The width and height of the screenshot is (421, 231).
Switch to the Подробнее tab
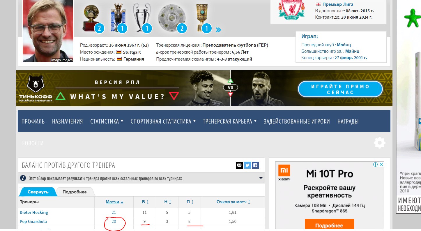(x=75, y=192)
